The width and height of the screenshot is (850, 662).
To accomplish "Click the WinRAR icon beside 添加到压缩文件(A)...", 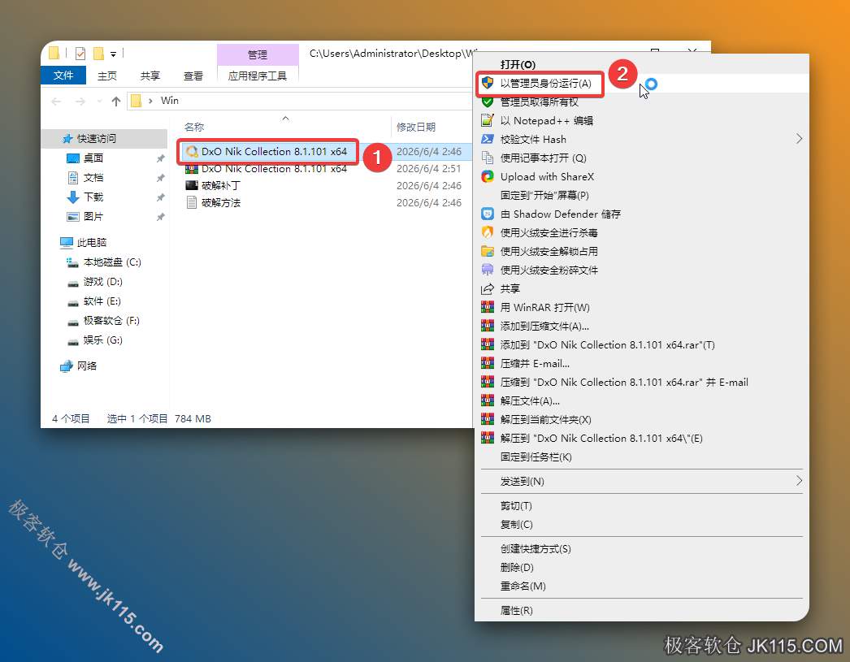I will 488,326.
